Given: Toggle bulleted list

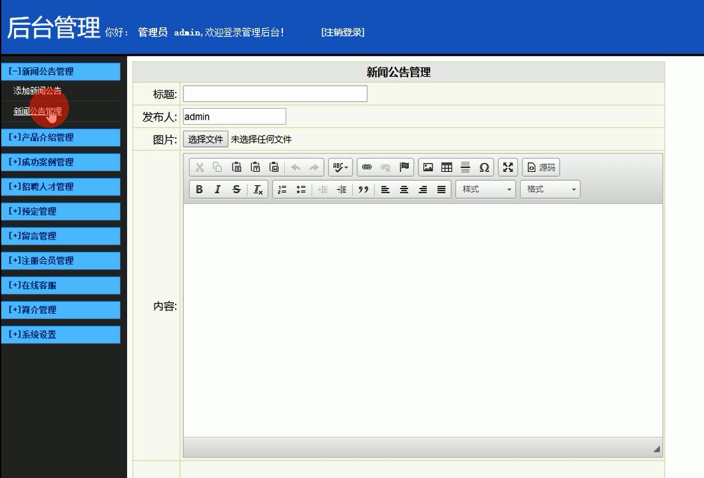Looking at the screenshot, I should (x=301, y=190).
